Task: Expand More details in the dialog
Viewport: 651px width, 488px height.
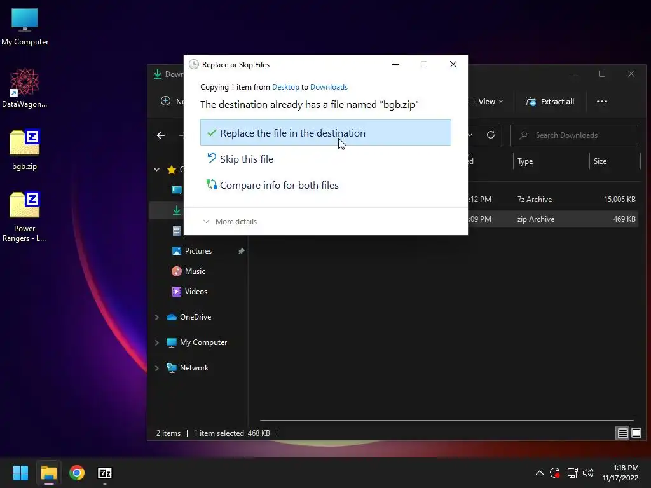Action: [230, 222]
